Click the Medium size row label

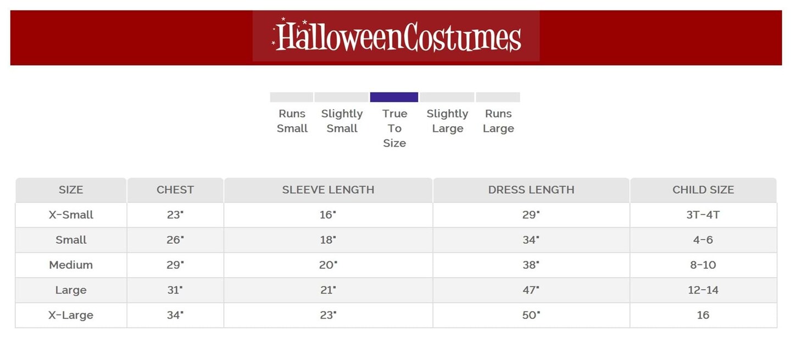point(71,265)
